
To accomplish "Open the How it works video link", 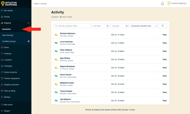I will click(x=66, y=17).
